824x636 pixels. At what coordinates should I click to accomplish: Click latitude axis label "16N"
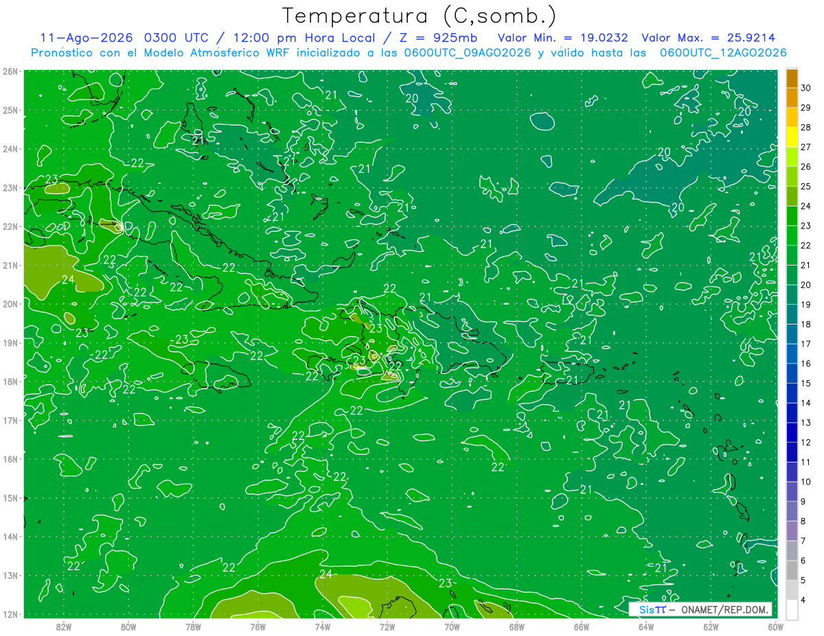[x=10, y=459]
